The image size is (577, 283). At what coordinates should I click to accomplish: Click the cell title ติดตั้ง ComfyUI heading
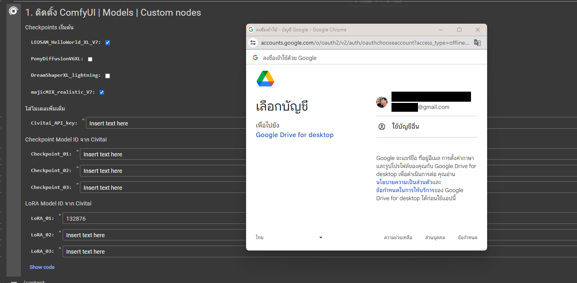[x=113, y=12]
